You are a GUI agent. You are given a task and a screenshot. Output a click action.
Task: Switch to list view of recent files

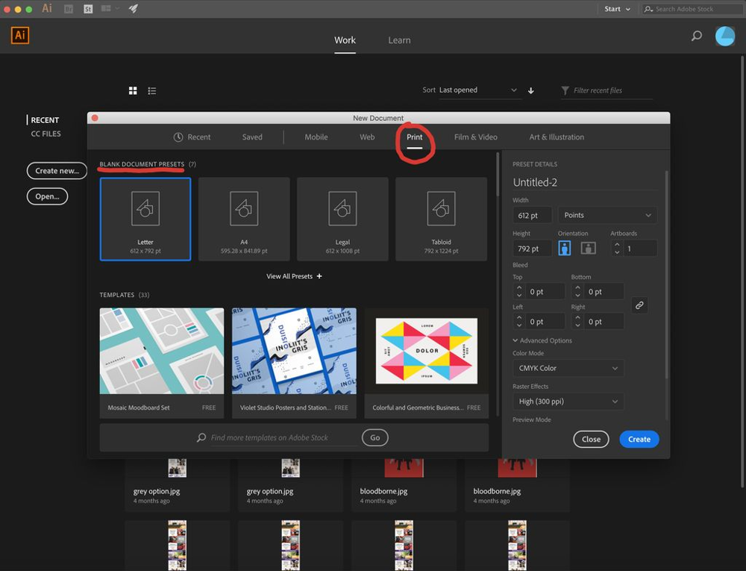[x=152, y=90]
